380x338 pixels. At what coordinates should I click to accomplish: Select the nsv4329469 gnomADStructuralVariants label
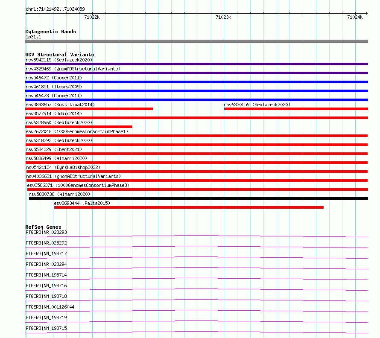[x=73, y=69]
